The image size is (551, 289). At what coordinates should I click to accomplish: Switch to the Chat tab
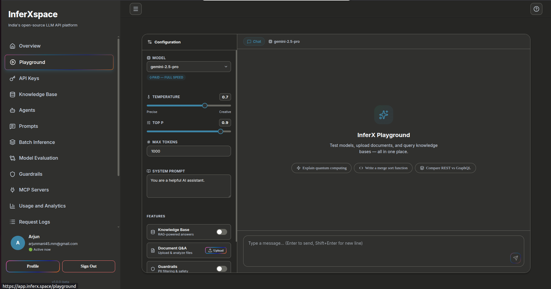(x=254, y=41)
